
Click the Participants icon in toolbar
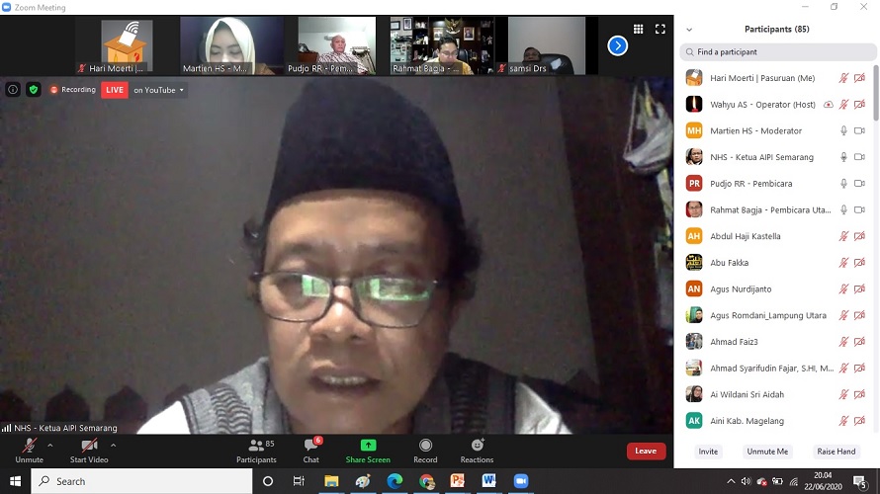(256, 446)
